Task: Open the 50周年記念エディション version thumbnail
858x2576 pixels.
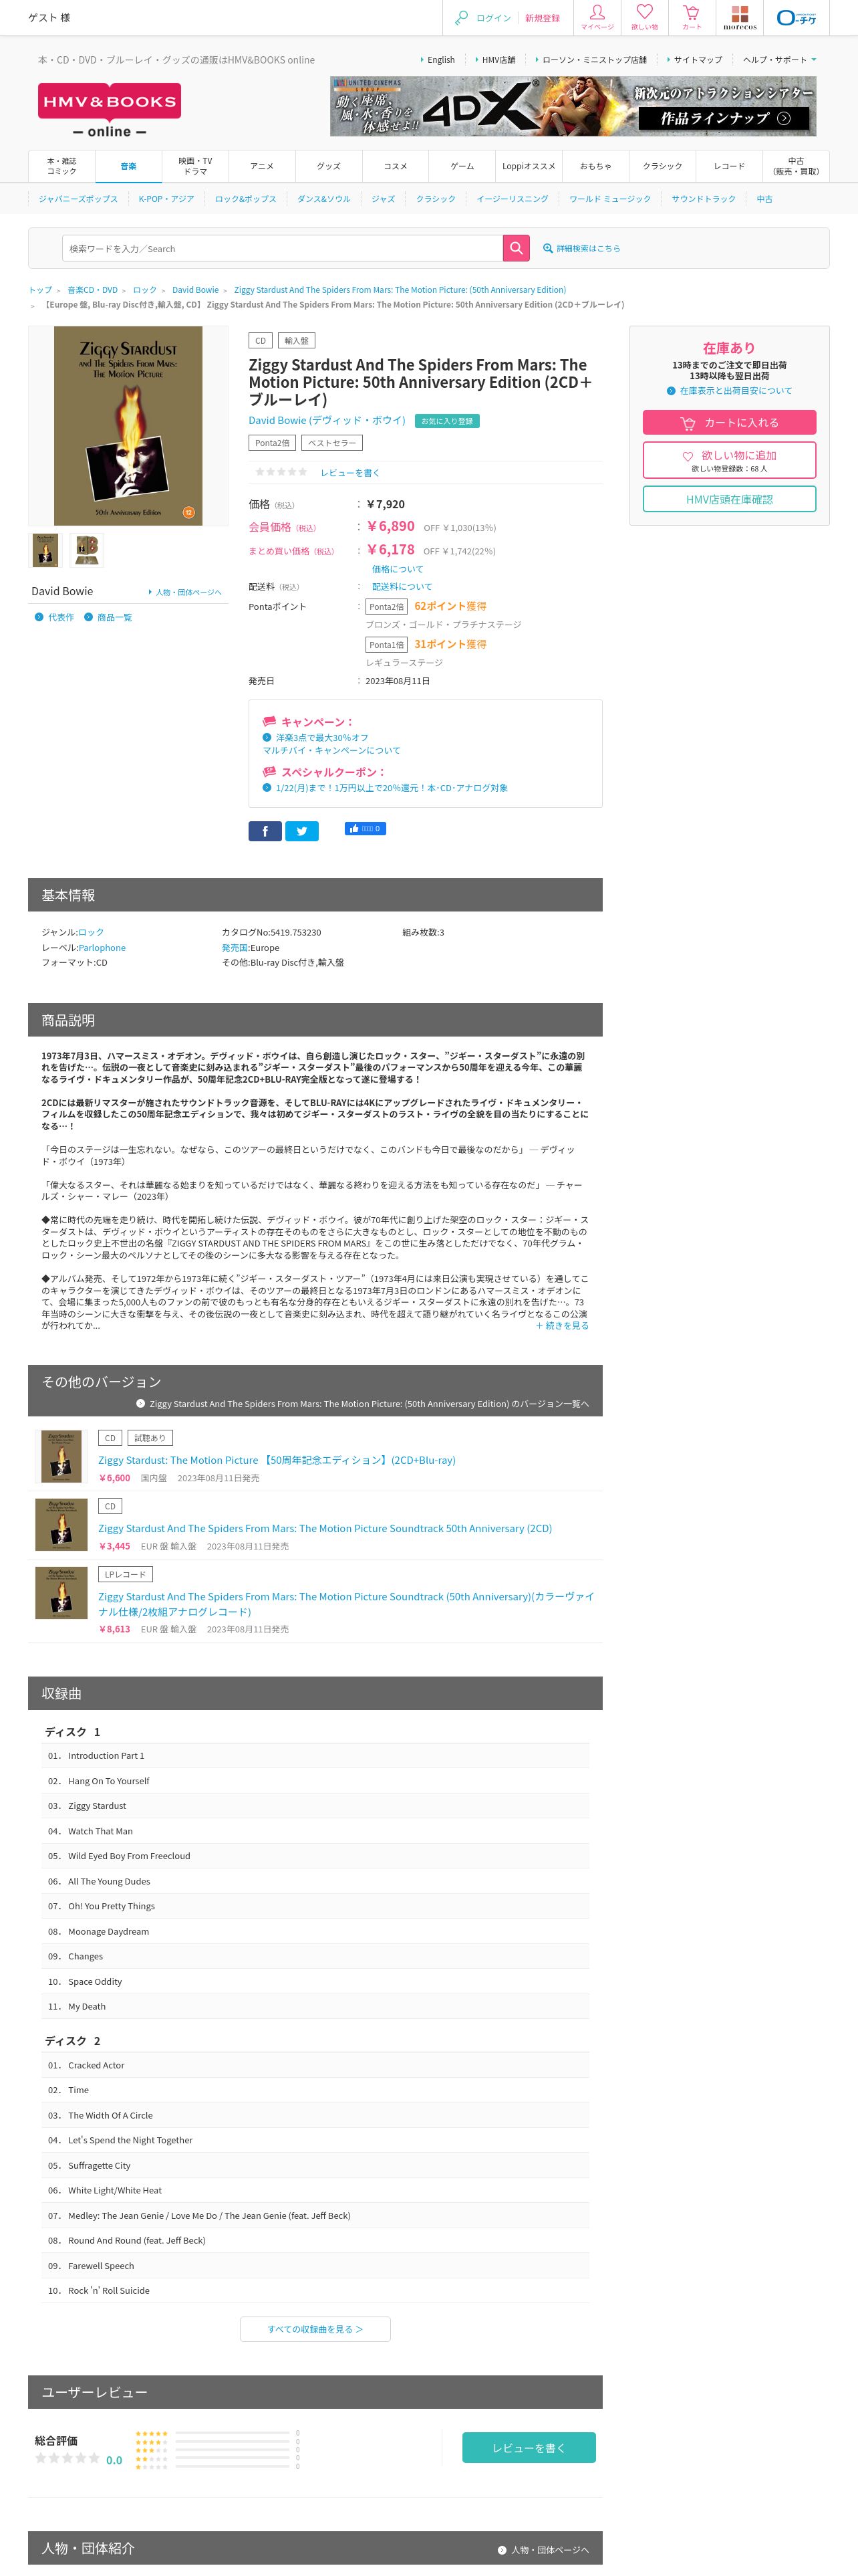Action: click(x=61, y=1456)
